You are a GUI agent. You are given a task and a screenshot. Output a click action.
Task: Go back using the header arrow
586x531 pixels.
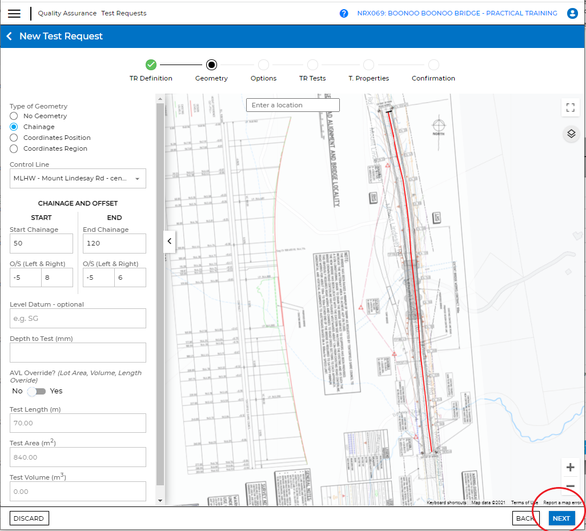9,37
